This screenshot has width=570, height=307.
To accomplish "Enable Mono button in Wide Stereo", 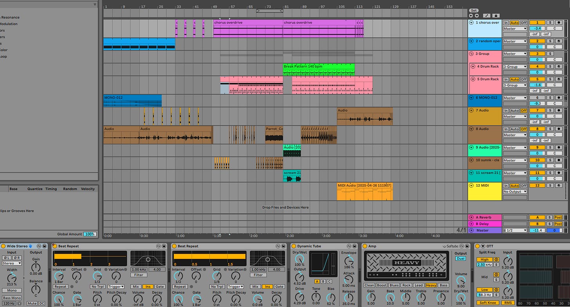I will click(12, 291).
